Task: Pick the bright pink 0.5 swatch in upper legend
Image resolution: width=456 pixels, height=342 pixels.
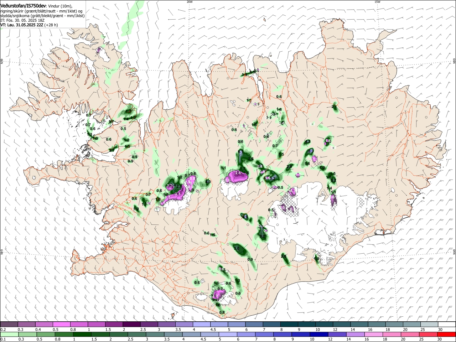Action: (61, 325)
